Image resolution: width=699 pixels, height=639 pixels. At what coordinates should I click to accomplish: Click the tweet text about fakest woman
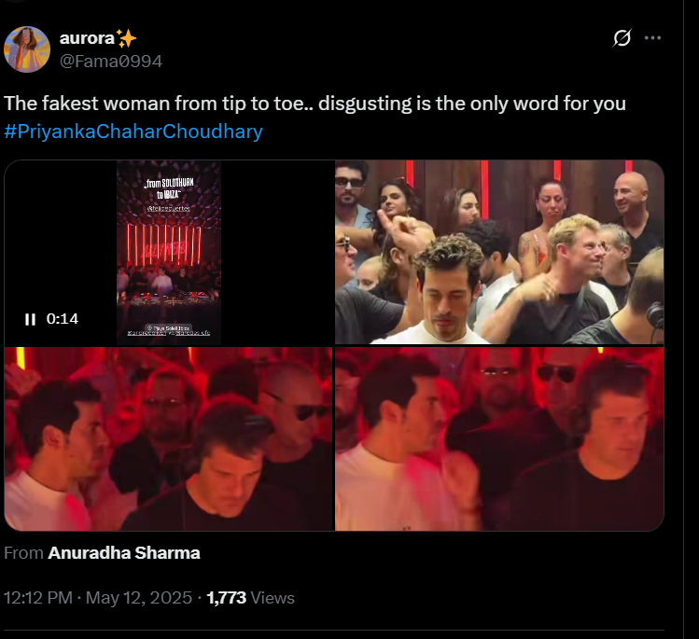[315, 104]
